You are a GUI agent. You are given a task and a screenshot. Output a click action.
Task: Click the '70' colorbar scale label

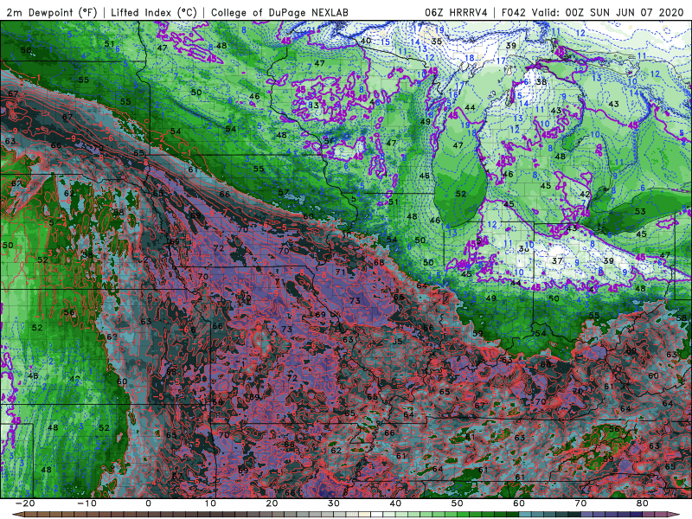(x=580, y=503)
